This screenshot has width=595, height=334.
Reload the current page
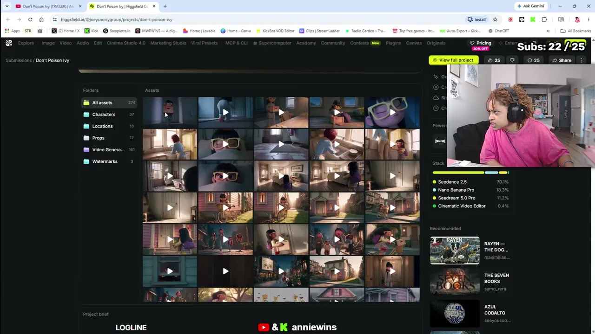30,19
